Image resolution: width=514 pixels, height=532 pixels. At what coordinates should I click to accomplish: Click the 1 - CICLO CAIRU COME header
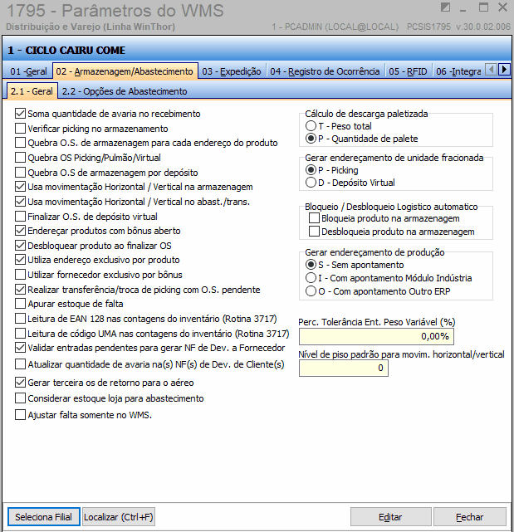point(66,51)
